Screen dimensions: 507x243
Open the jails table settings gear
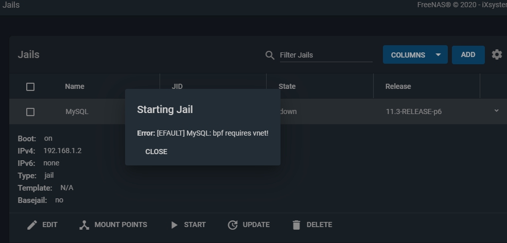497,54
